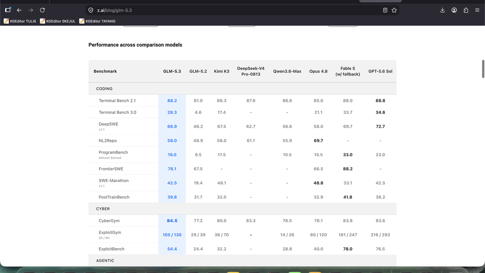Click the GPT-5.6 Sol column header
The image size is (485, 273).
[x=380, y=71]
